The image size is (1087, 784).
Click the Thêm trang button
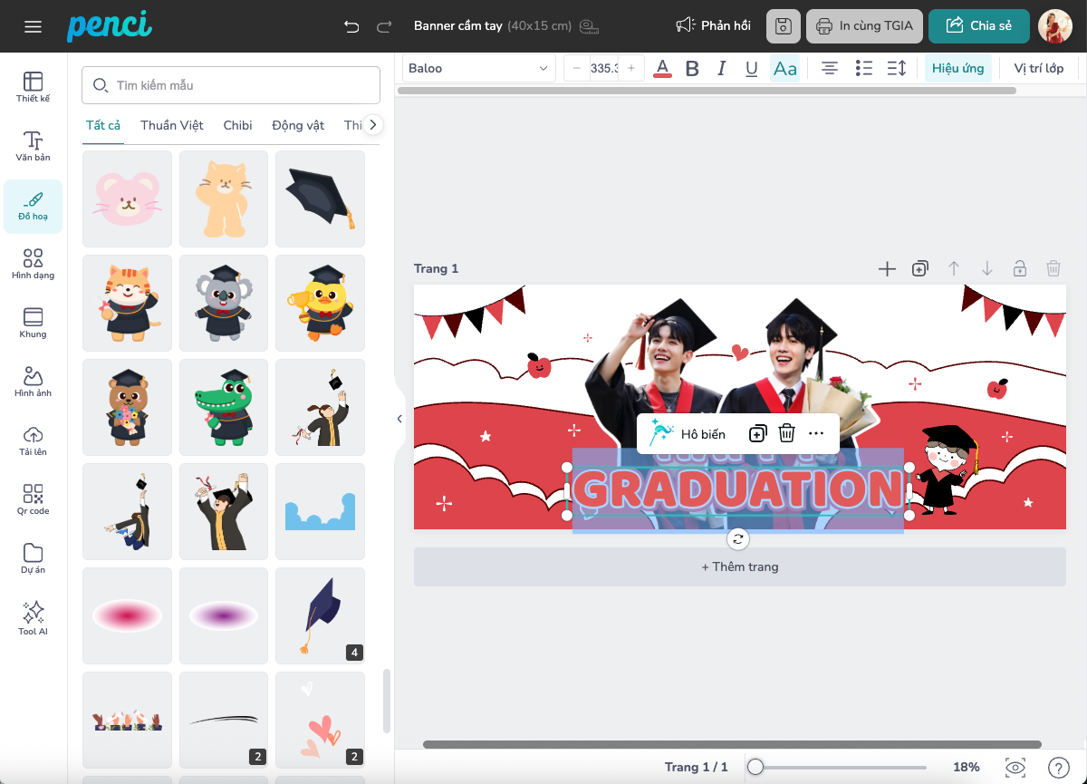[739, 566]
